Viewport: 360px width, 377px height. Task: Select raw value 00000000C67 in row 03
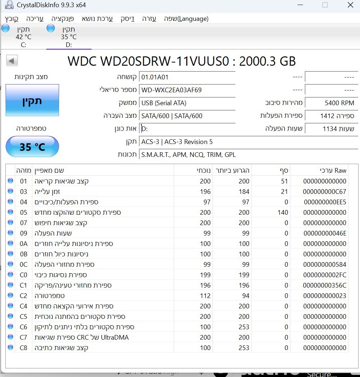click(324, 192)
